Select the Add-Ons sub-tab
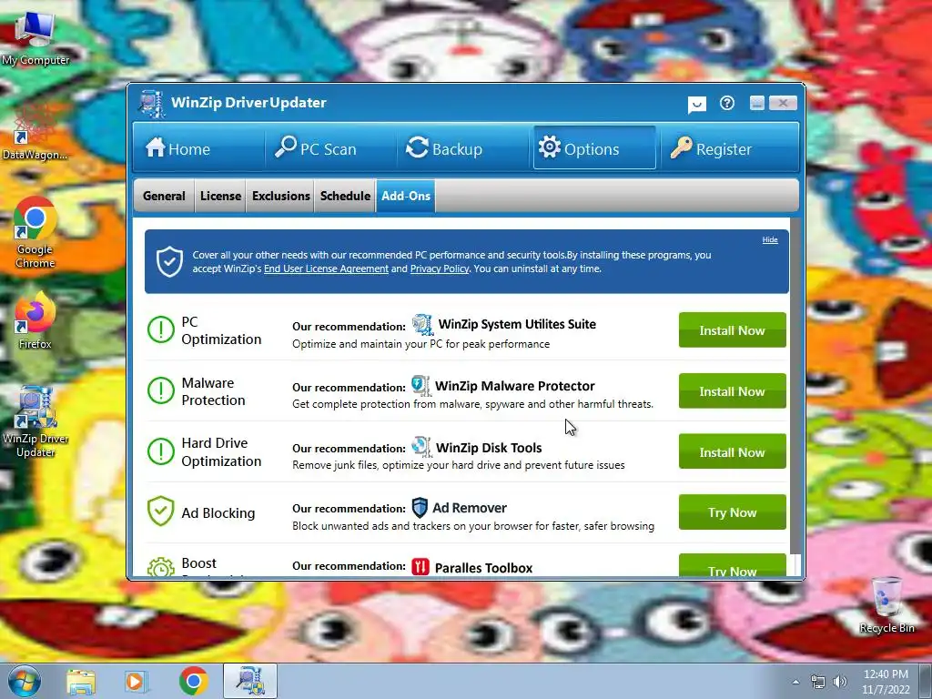Viewport: 932px width, 699px height. tap(406, 196)
